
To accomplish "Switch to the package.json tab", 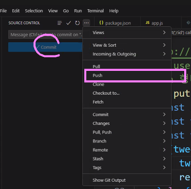I will (x=117, y=23).
